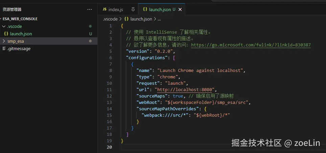Image resolution: width=326 pixels, height=153 pixels.
Task: Click the JSON braces icon on launch.json tab
Action: pyautogui.click(x=145, y=9)
